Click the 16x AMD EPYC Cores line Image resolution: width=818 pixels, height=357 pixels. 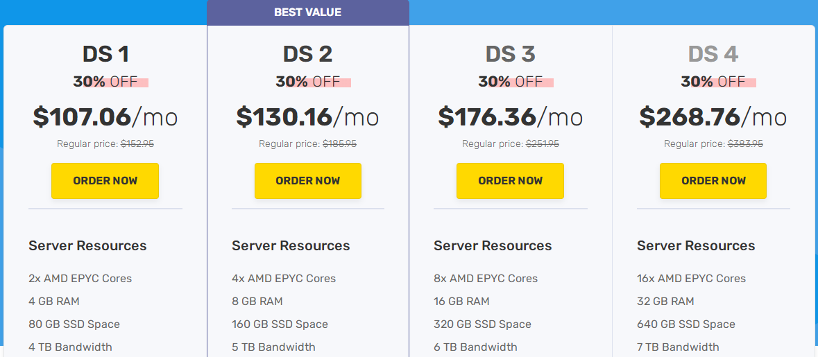[x=691, y=279]
